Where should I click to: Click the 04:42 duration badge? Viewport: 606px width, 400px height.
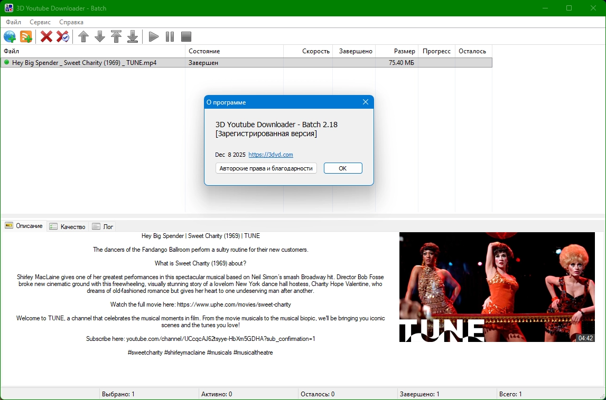pyautogui.click(x=585, y=338)
